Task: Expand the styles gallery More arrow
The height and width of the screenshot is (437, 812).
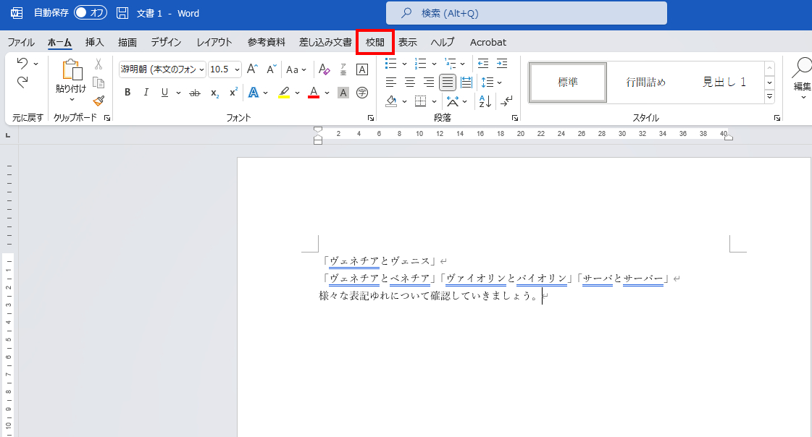Action: pos(769,96)
